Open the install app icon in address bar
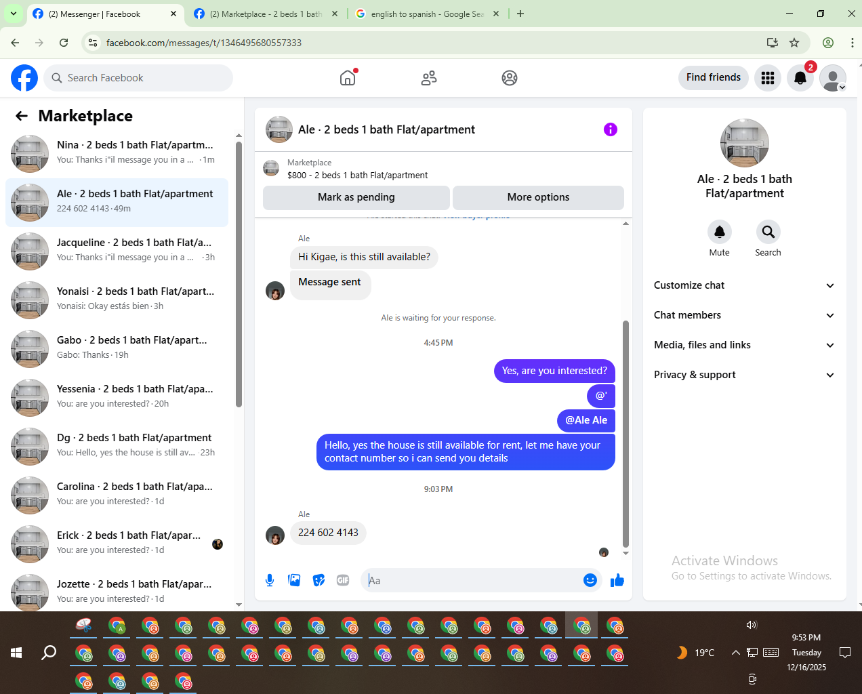Viewport: 862px width, 694px height. point(773,43)
